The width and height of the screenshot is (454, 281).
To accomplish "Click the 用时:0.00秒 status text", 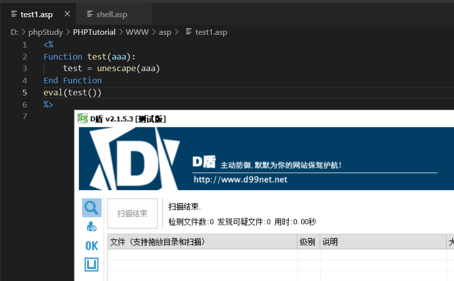I will coord(295,222).
